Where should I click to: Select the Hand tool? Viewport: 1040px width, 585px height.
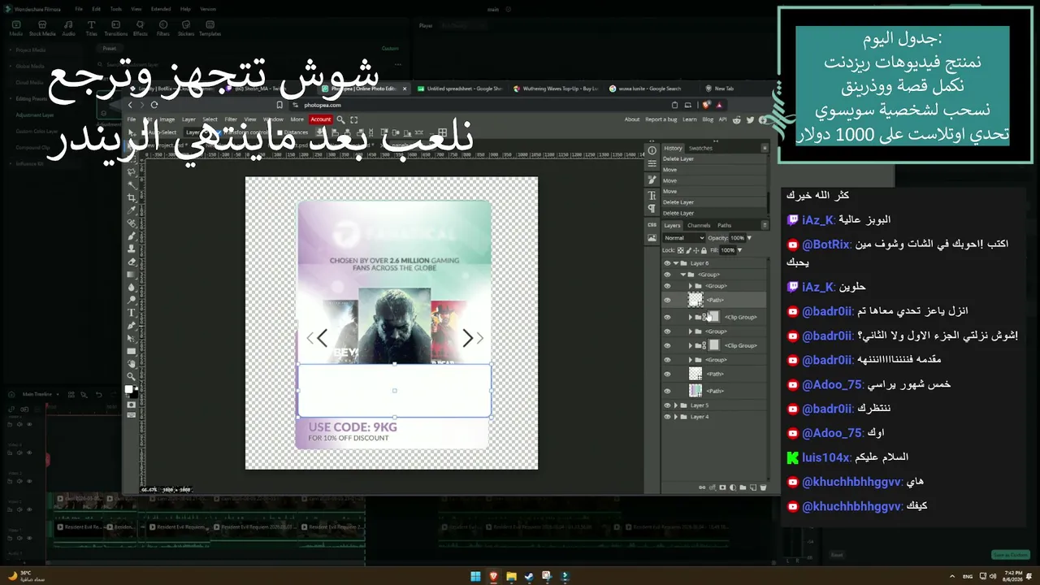pyautogui.click(x=132, y=364)
